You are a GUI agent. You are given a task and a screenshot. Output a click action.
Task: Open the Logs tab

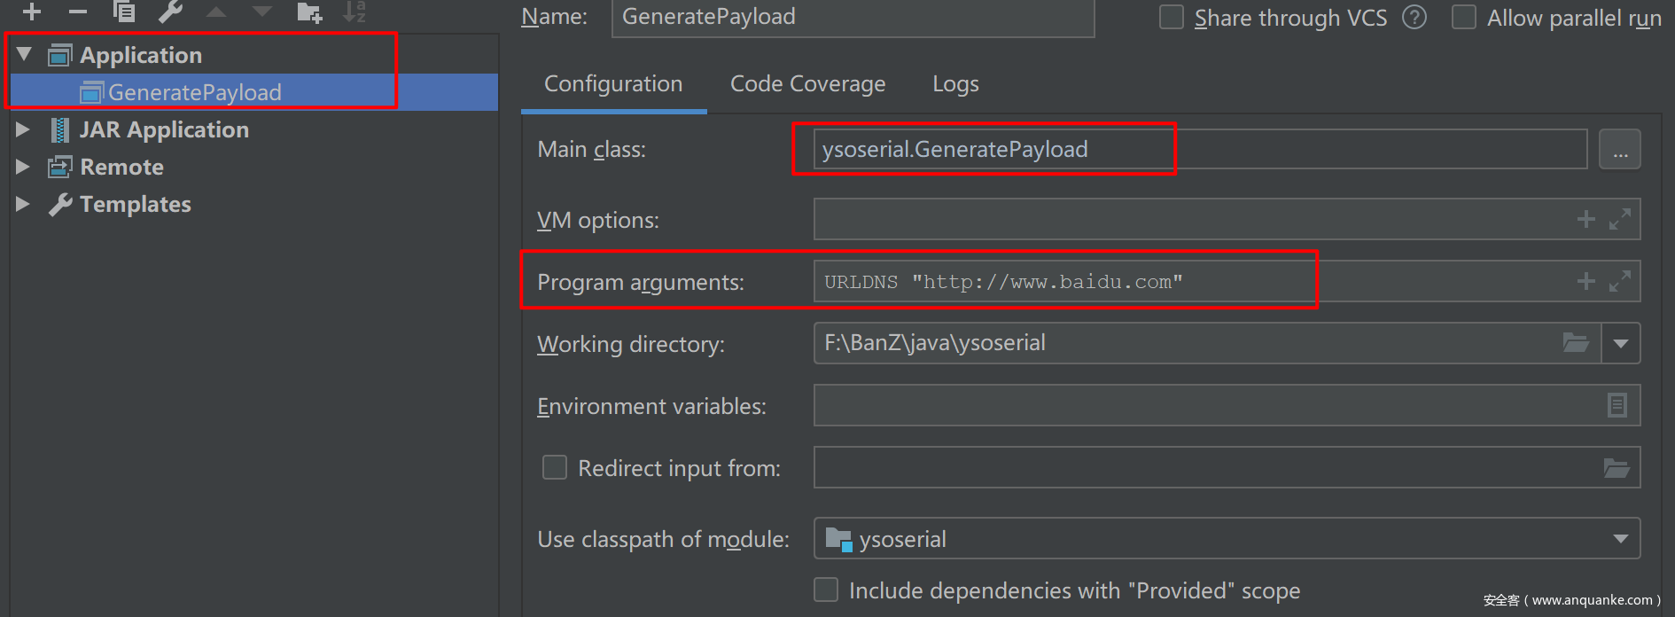pyautogui.click(x=955, y=84)
